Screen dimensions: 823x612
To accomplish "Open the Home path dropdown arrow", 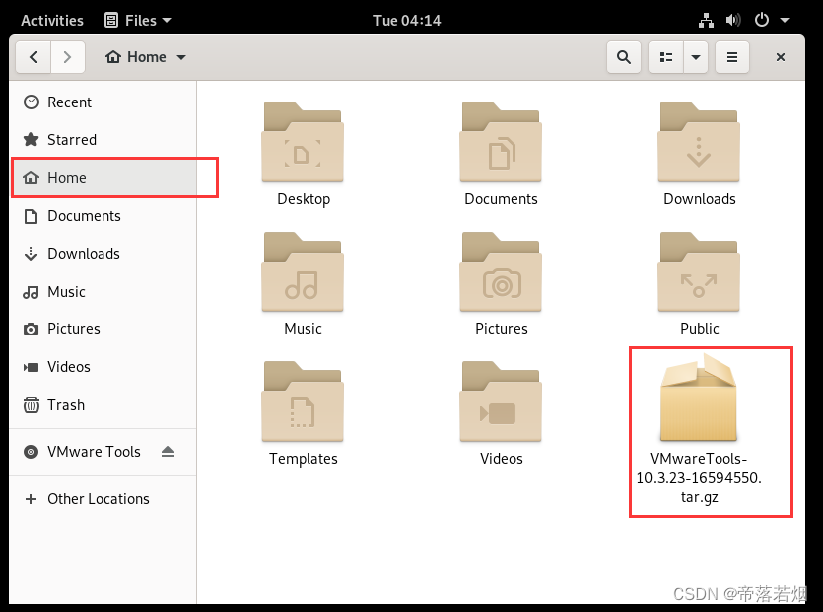I will point(180,57).
